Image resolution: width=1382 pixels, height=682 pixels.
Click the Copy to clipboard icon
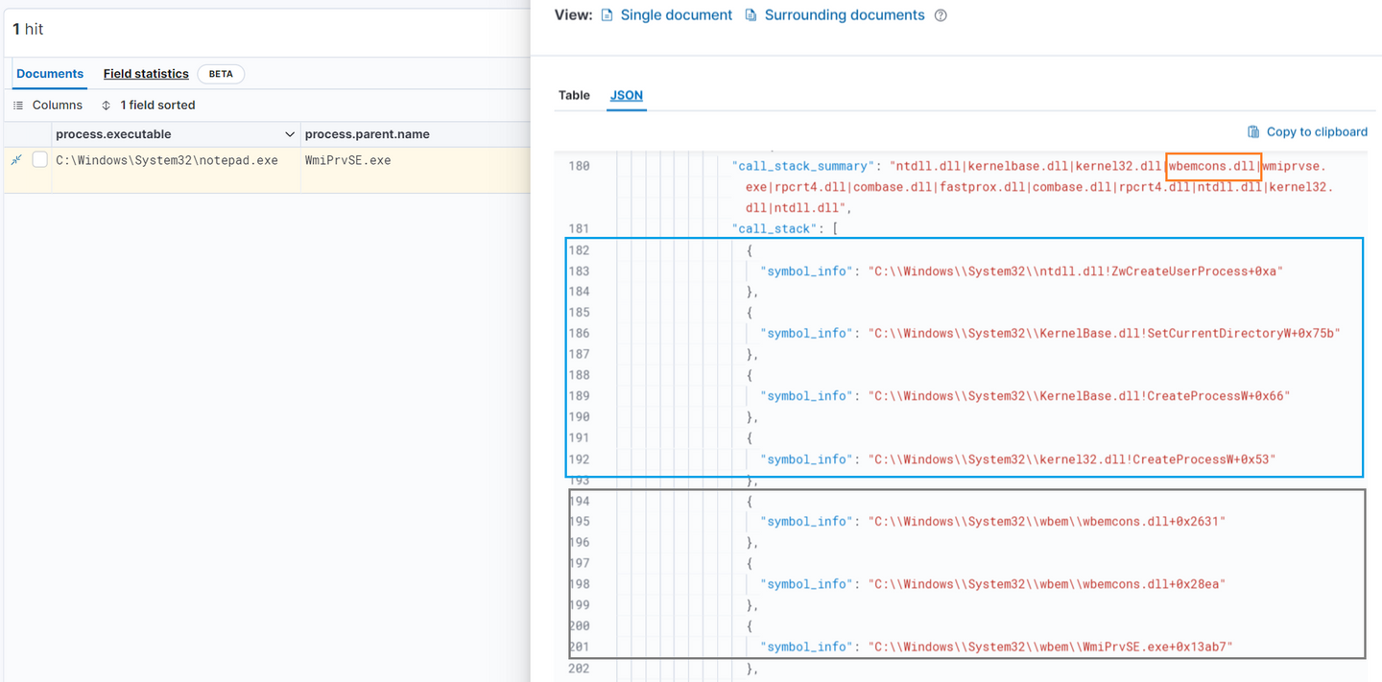click(x=1252, y=132)
